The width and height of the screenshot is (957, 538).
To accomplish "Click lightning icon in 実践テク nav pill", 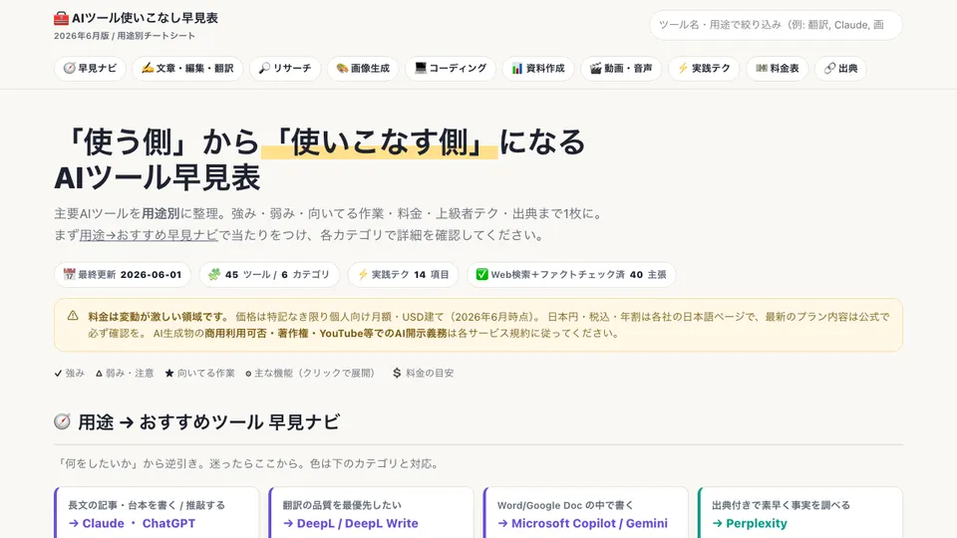I will [683, 69].
